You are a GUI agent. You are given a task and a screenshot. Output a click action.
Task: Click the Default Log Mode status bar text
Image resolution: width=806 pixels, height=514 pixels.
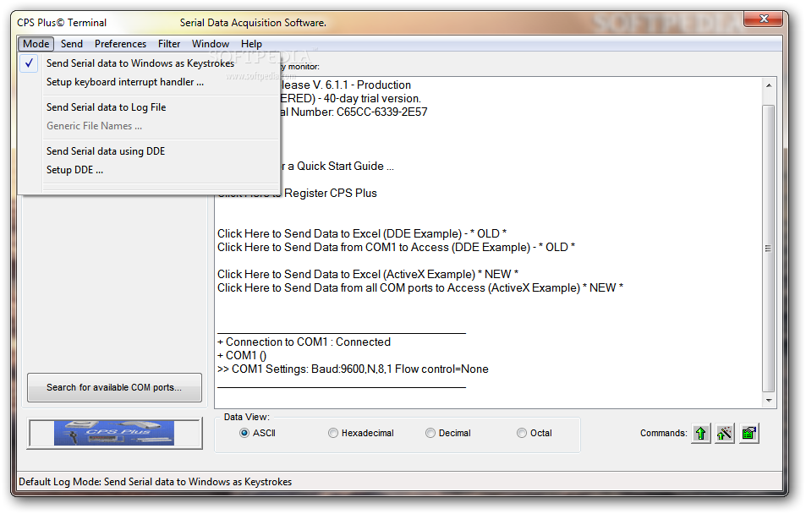156,482
